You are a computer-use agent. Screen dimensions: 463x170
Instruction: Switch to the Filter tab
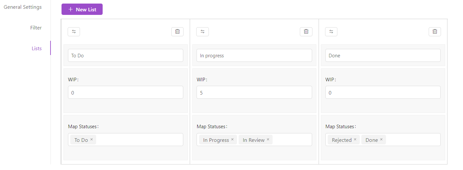pyautogui.click(x=36, y=28)
